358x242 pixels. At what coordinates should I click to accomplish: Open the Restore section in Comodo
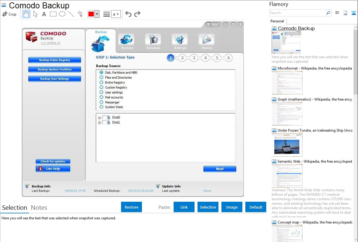click(127, 41)
